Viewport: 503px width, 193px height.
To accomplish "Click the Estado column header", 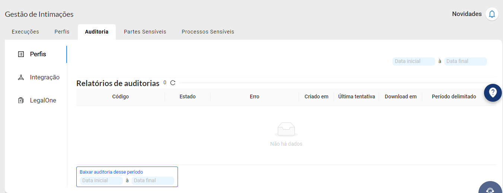I will [x=188, y=96].
